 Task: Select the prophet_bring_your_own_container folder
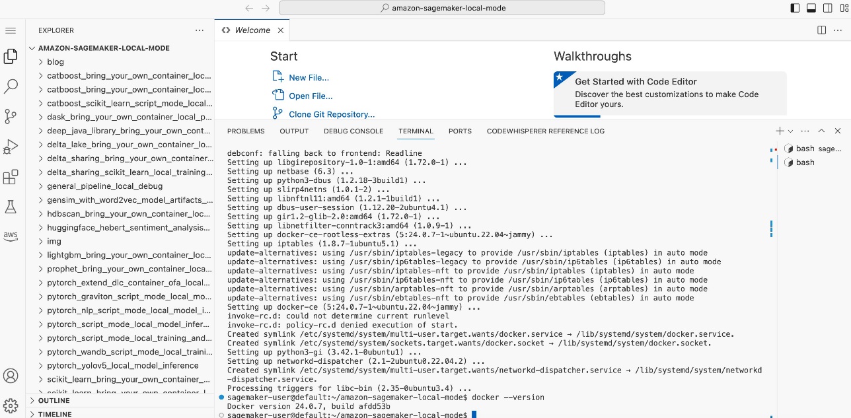click(x=120, y=269)
